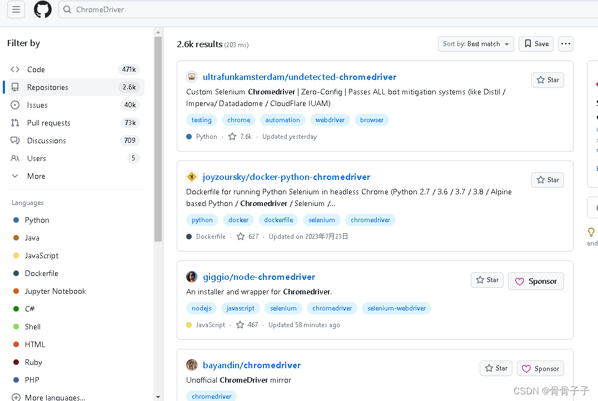This screenshot has height=401, width=598.
Task: Click the sidebar scrollbar thumb
Action: (158, 139)
